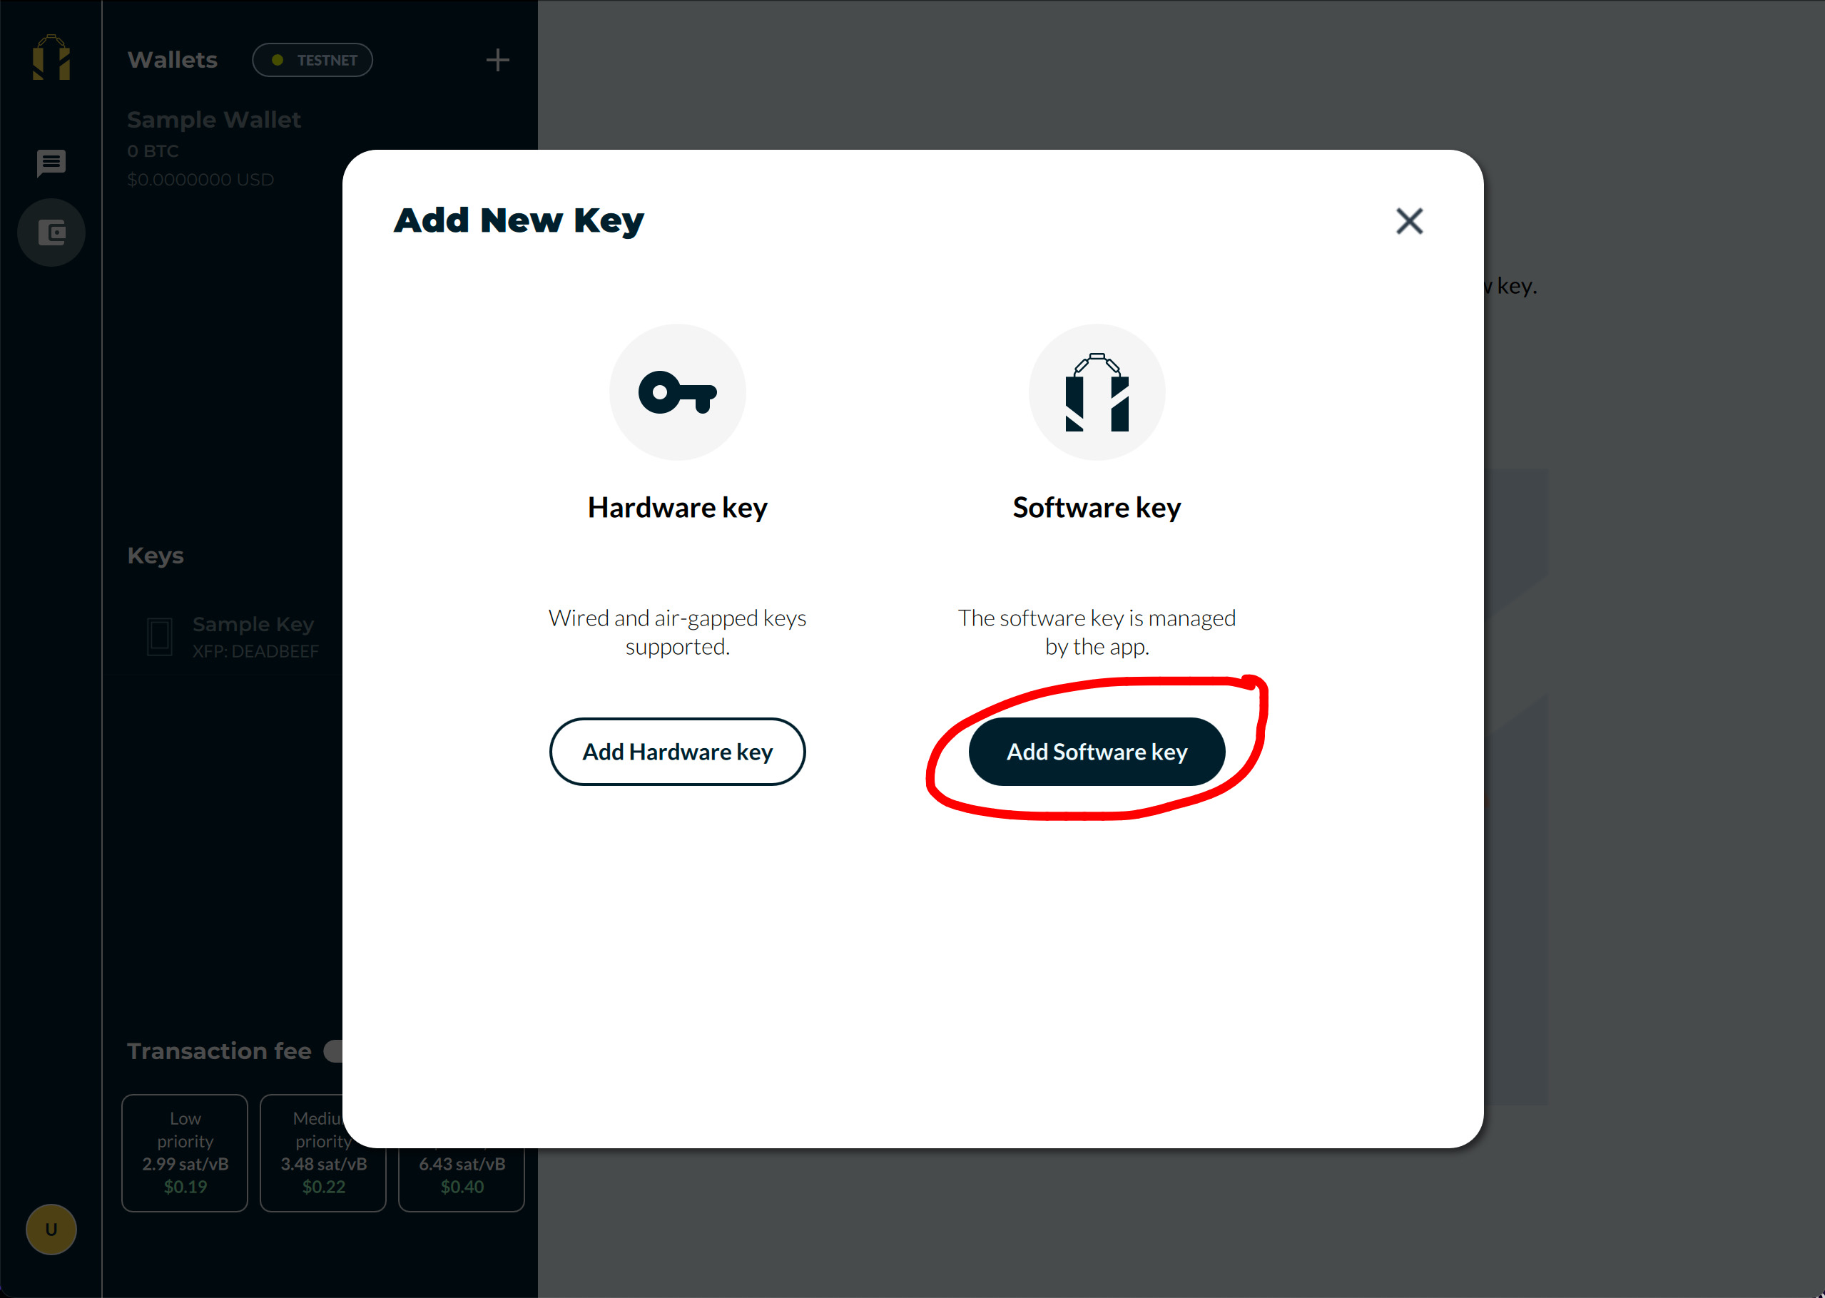Close the Add New Key dialog
The image size is (1825, 1298).
point(1409,220)
